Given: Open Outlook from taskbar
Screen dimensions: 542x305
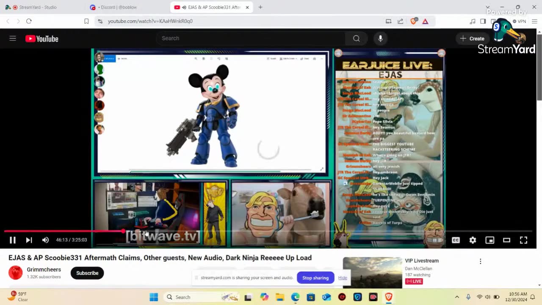Looking at the screenshot, I should point(326,297).
